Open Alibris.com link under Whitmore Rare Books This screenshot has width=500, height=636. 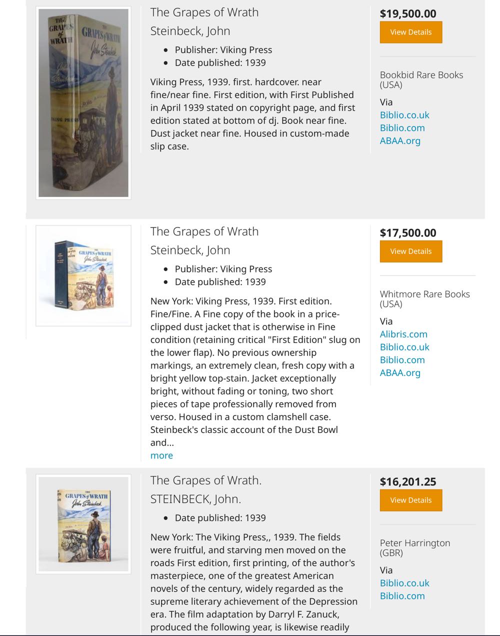pos(403,334)
